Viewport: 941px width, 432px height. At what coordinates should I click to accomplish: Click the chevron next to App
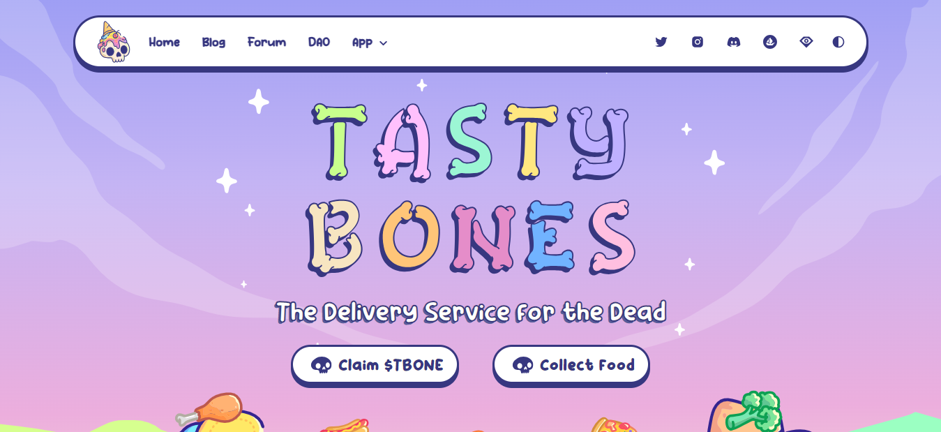tap(383, 43)
